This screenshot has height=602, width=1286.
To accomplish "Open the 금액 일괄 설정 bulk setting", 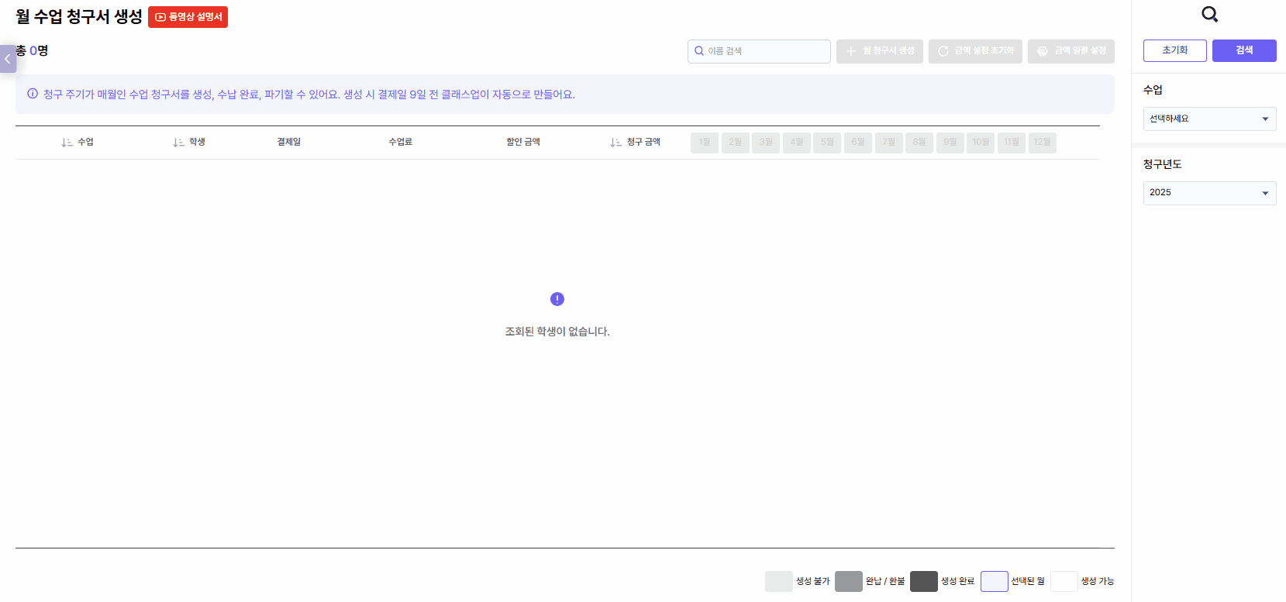I will point(1071,51).
